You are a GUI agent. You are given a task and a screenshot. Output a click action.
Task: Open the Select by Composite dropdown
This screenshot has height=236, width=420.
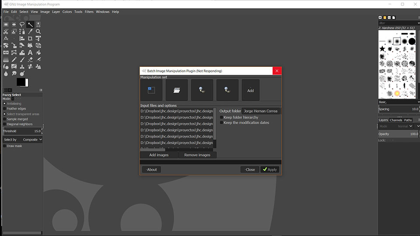click(x=22, y=140)
